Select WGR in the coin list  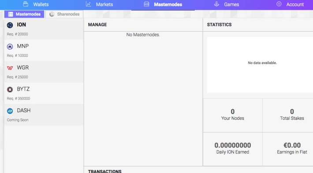[44, 72]
